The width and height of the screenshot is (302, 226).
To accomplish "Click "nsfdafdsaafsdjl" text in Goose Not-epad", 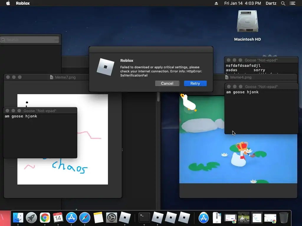I will tap(243, 66).
